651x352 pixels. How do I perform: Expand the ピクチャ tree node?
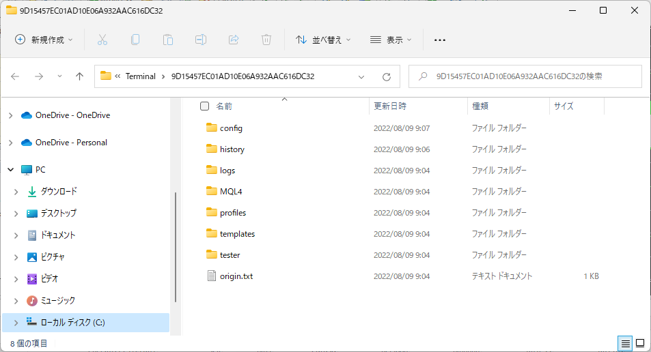coord(16,257)
